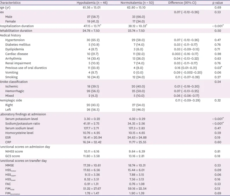230x196 pixels.
Task: Click the value '61.56 ± 15.01'
Action: pos(92,8)
